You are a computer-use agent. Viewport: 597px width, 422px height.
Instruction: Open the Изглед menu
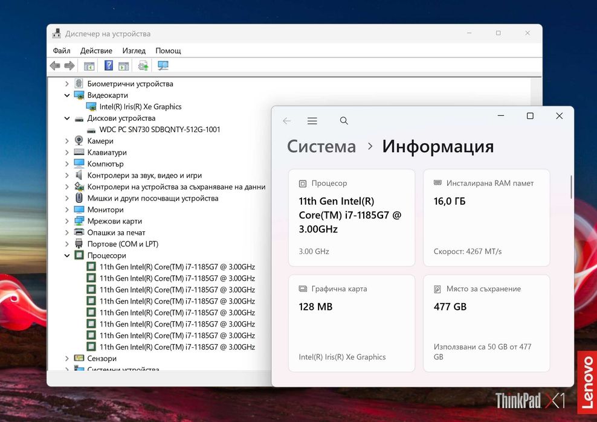[134, 51]
